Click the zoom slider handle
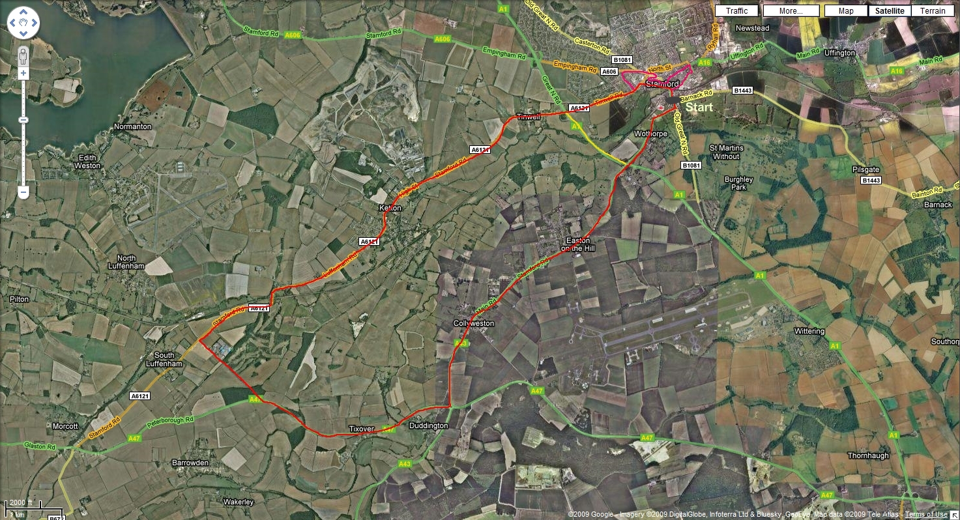 click(23, 120)
